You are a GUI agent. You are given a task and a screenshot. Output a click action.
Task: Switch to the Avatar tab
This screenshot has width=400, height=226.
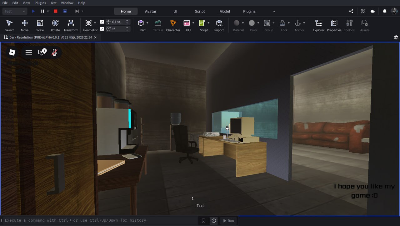pos(151,11)
